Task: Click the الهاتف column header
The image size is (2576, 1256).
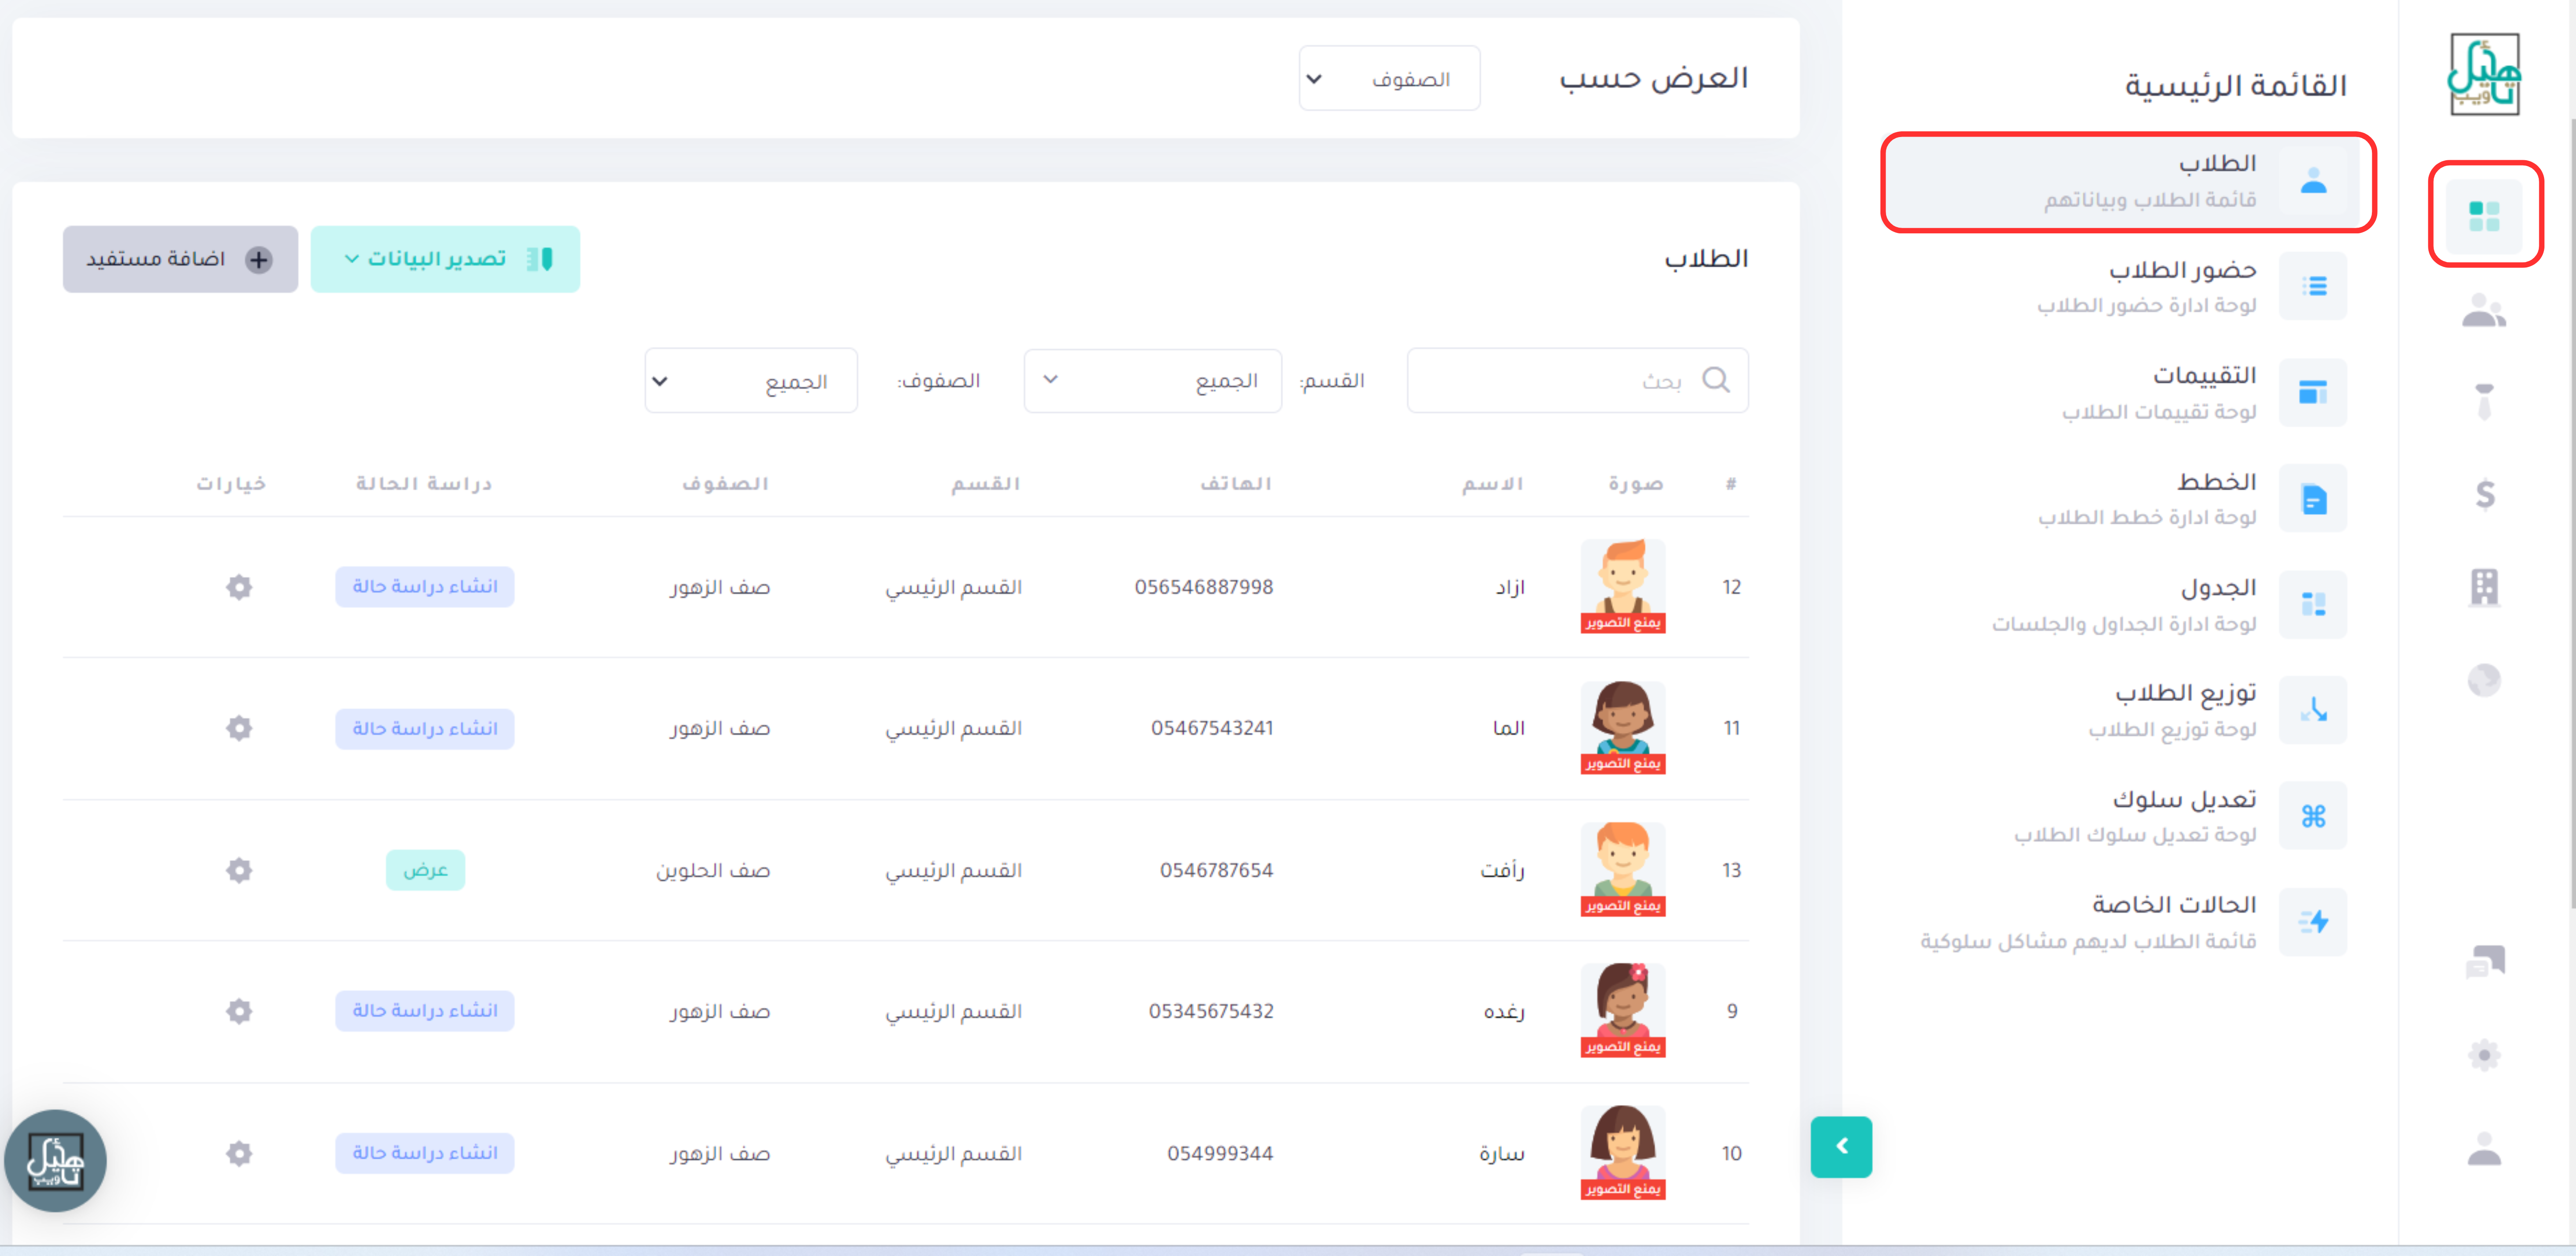Action: coord(1236,484)
